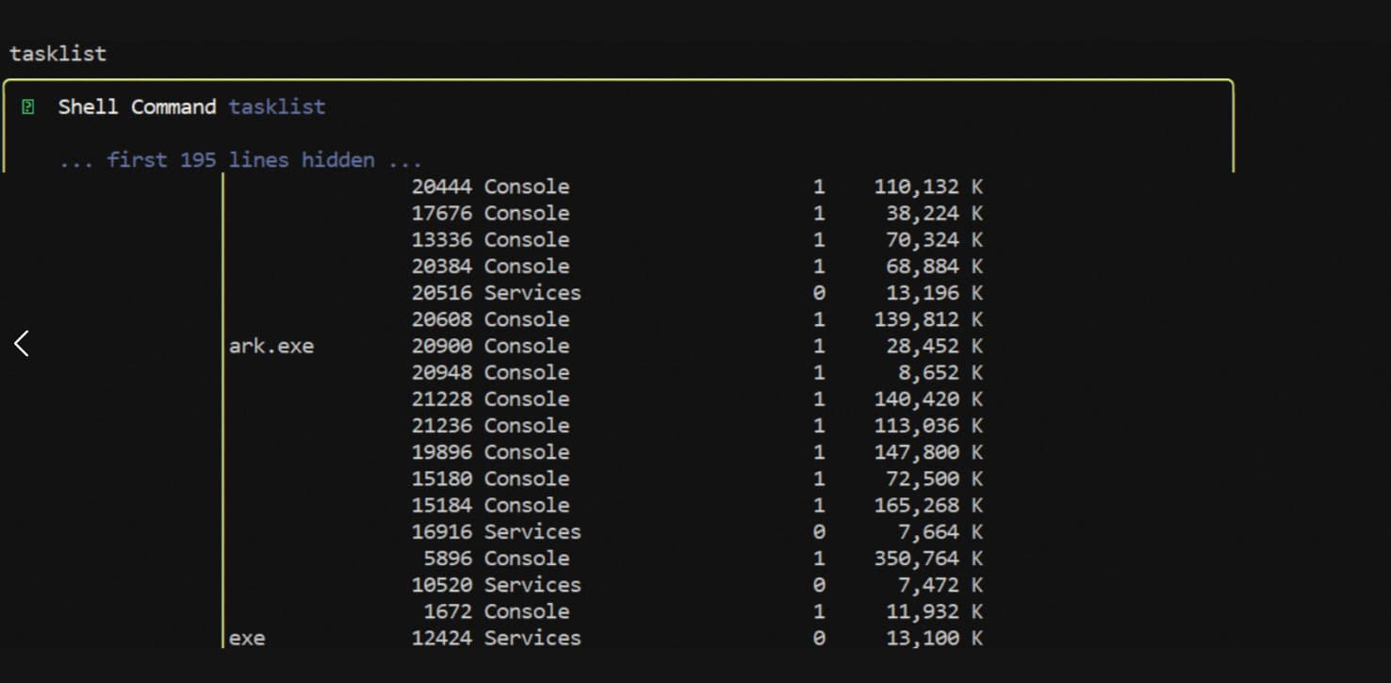The height and width of the screenshot is (683, 1391).
Task: Expand the first 195 hidden lines
Action: pos(240,160)
